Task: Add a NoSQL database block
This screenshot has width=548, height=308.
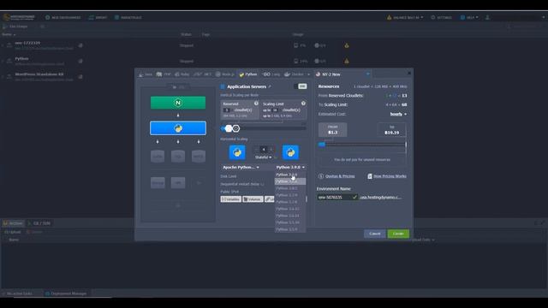Action: 198,156
